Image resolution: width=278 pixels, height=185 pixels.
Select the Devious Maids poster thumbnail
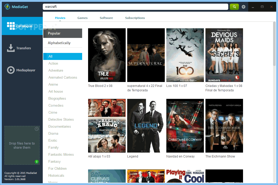[x=224, y=55]
